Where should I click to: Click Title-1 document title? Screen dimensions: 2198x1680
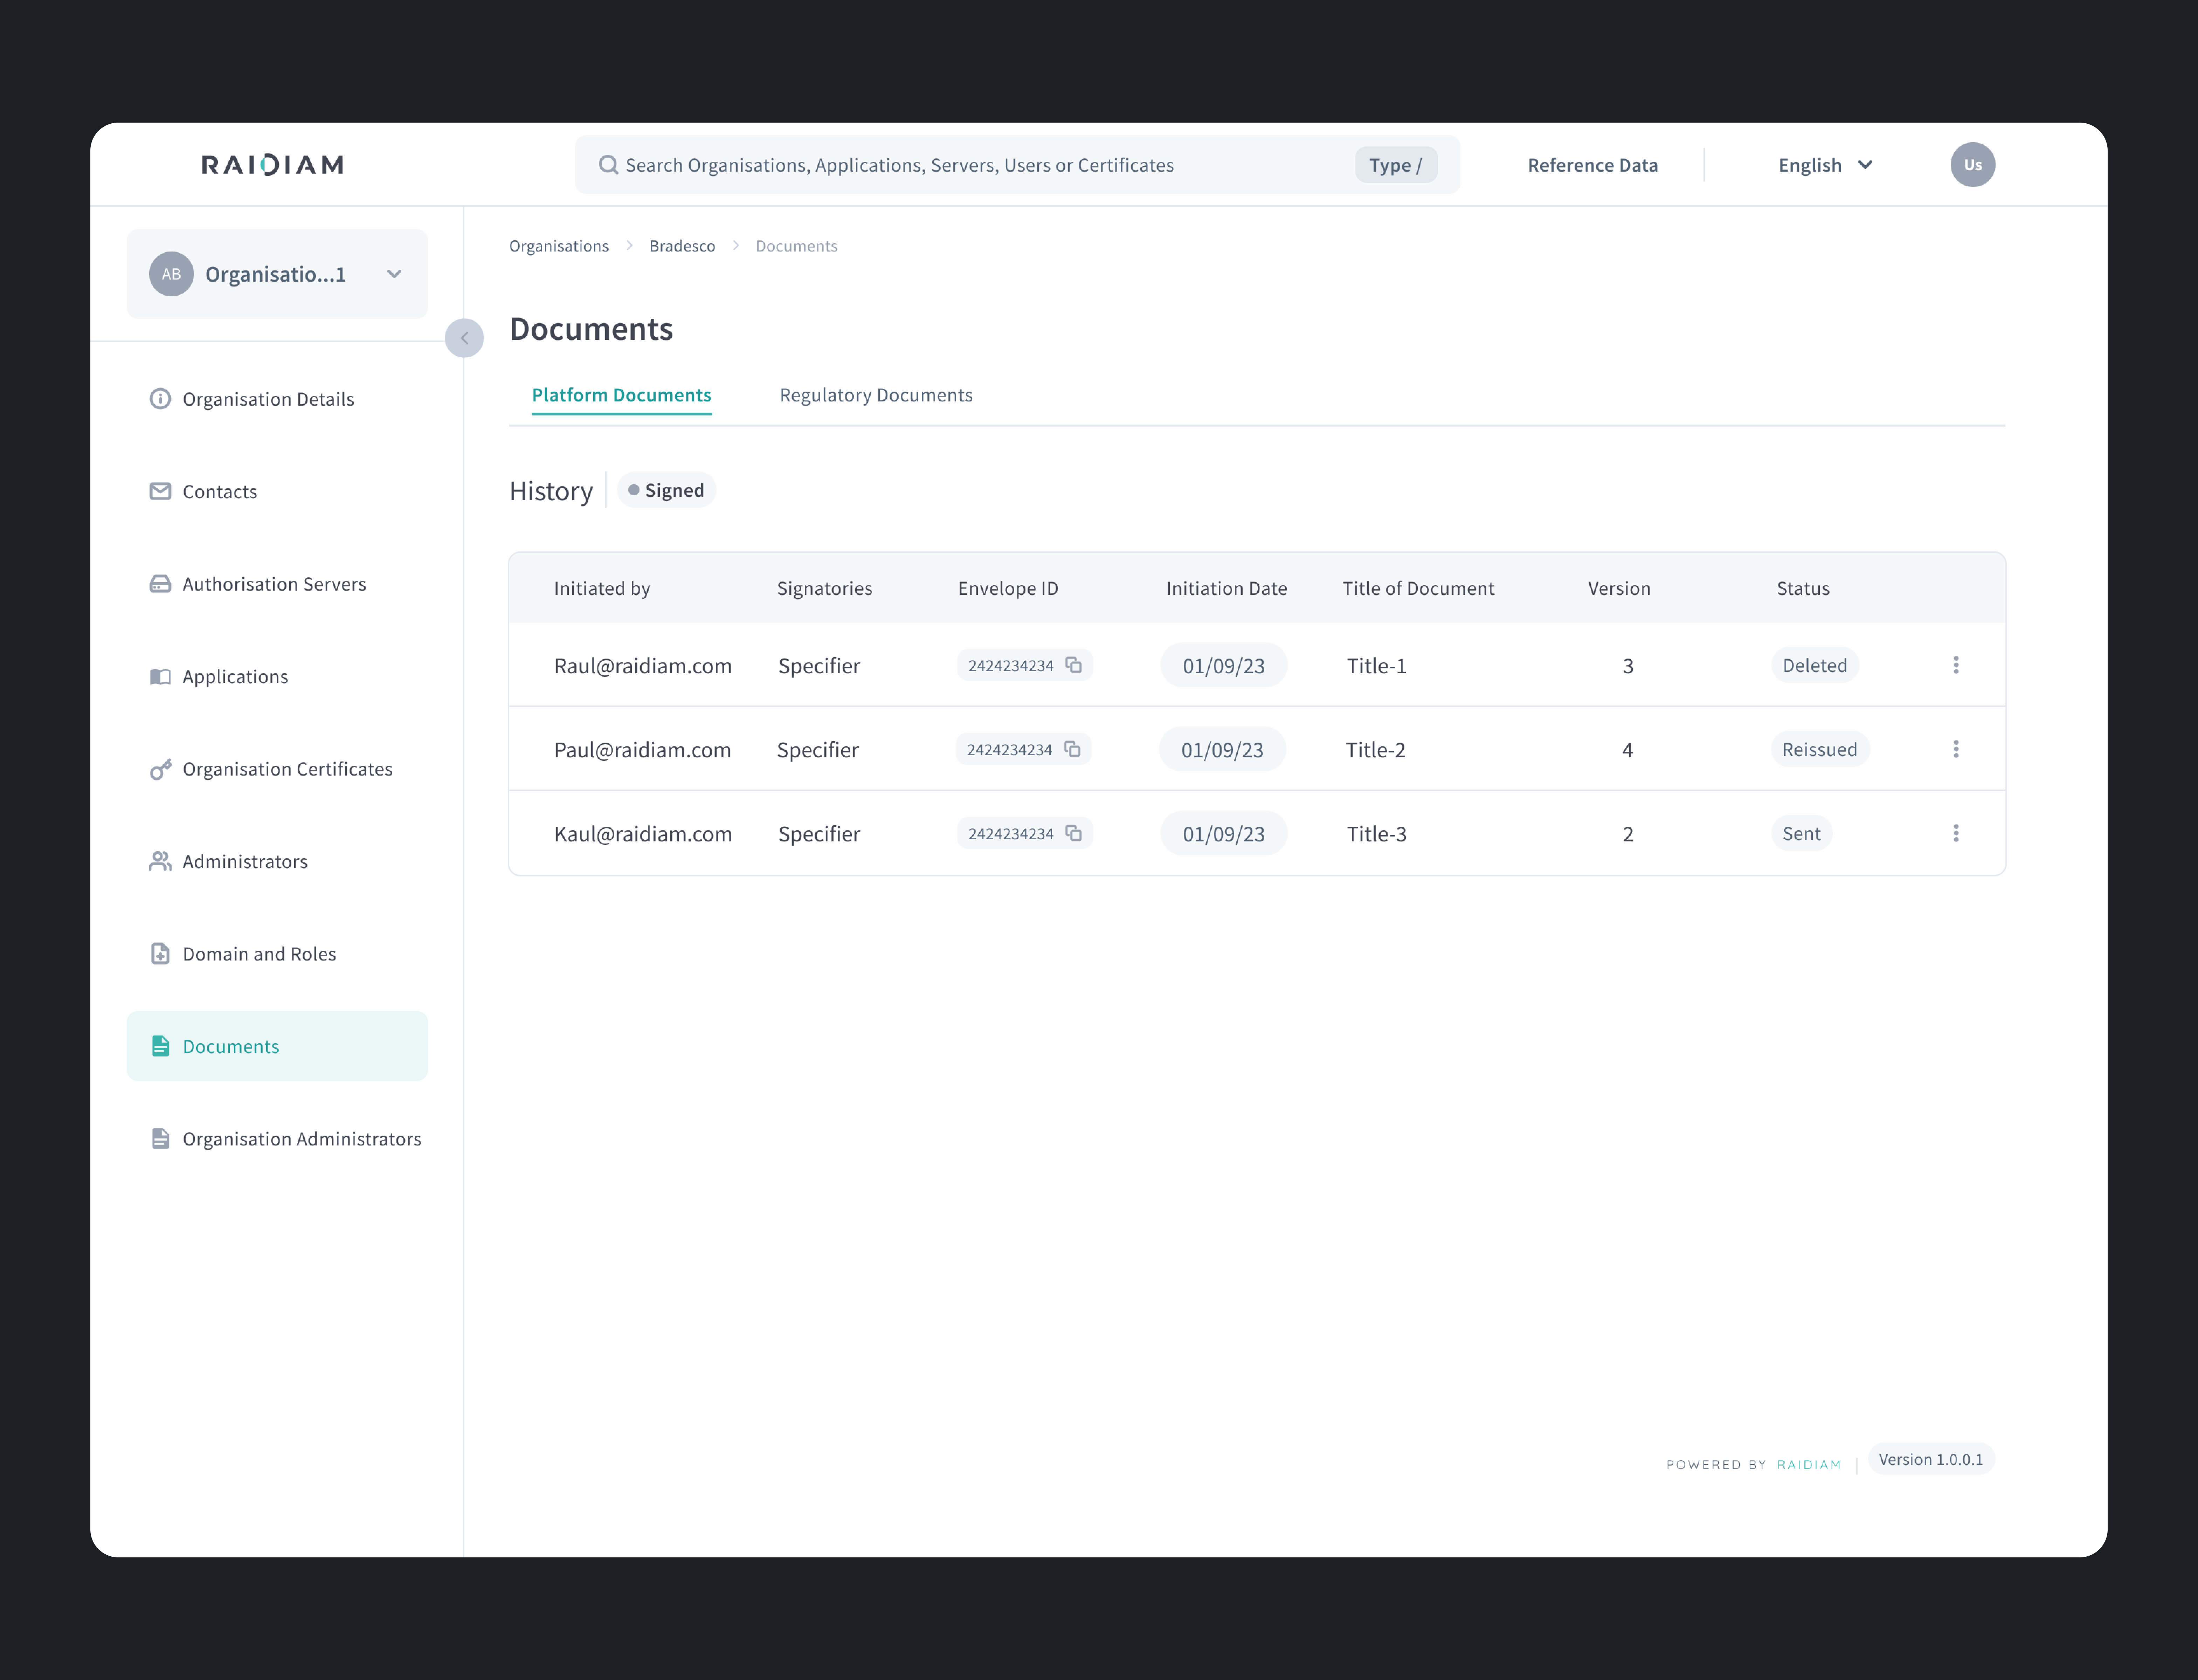coord(1376,666)
